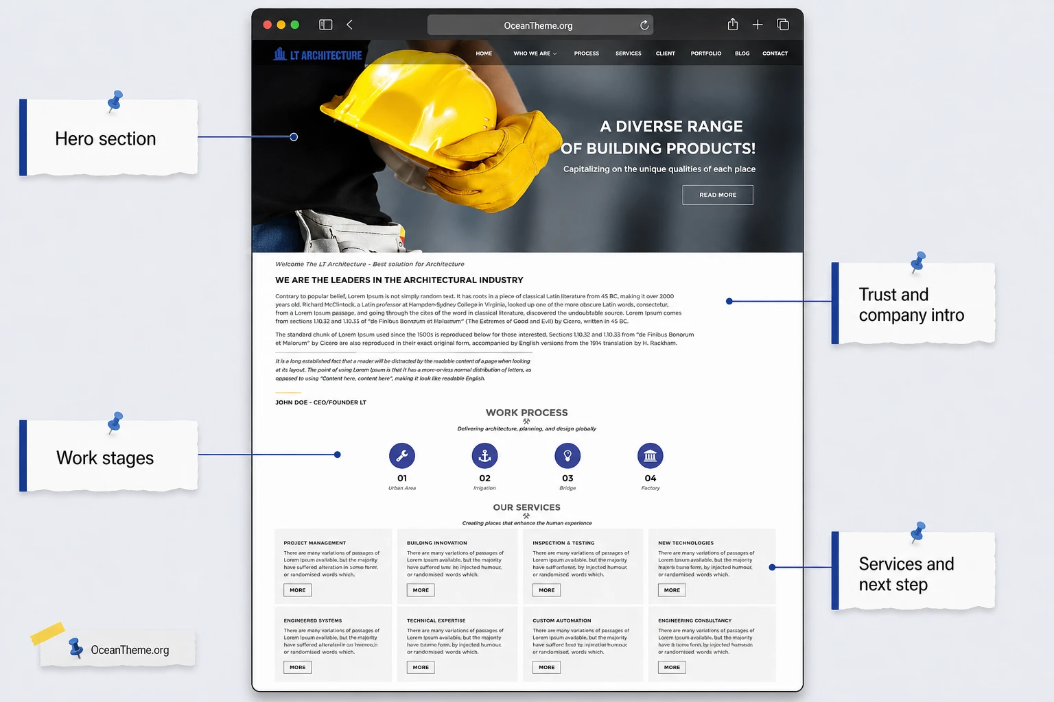Click the 'Urban Area' step label
Image resolution: width=1054 pixels, height=702 pixels.
[402, 488]
